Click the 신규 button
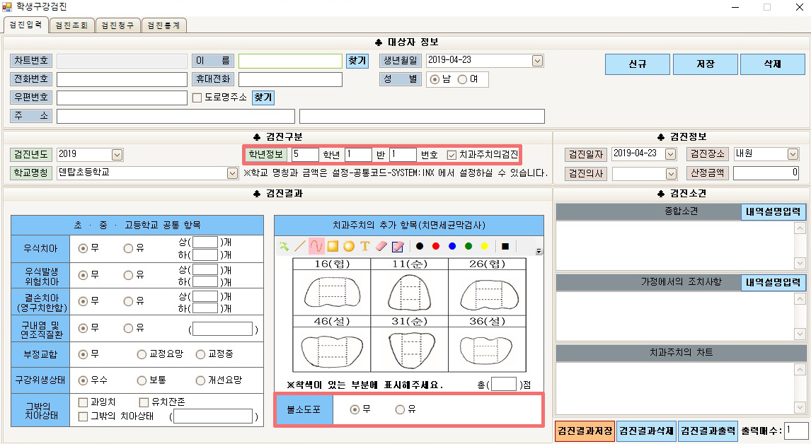The image size is (811, 444). click(637, 64)
